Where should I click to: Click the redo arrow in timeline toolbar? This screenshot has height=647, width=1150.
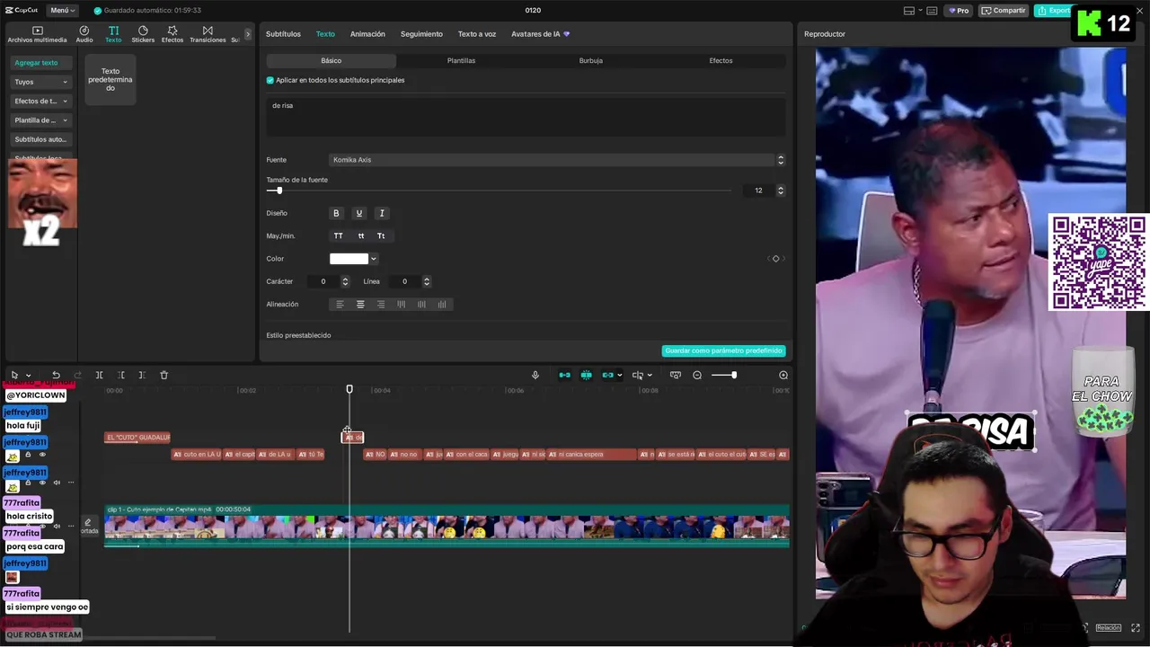point(77,375)
